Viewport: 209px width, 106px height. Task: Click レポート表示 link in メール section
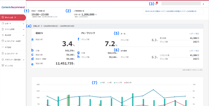194,34
